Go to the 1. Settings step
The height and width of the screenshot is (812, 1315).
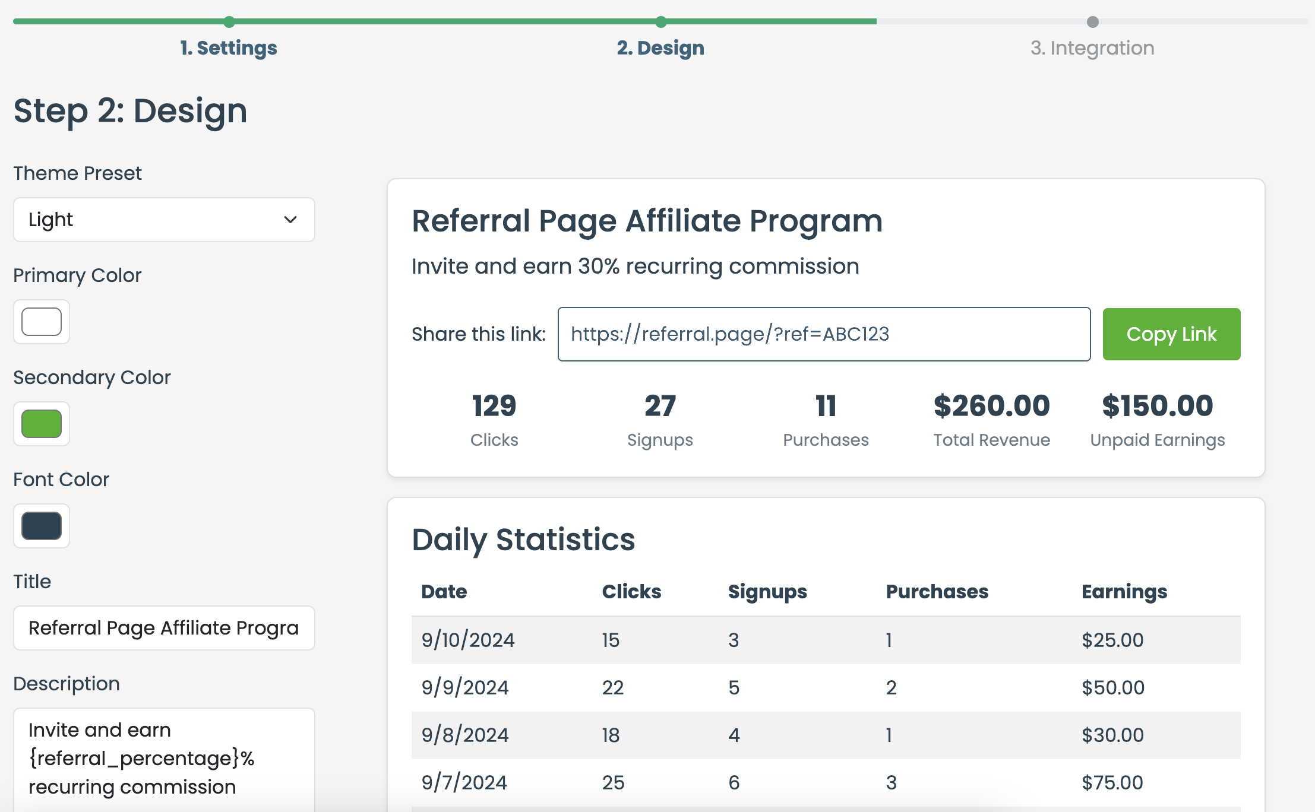tap(229, 48)
